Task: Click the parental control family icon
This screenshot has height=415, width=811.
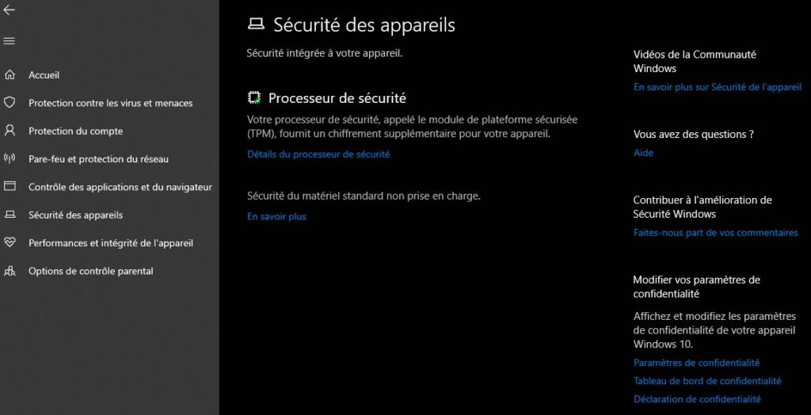Action: 10,271
